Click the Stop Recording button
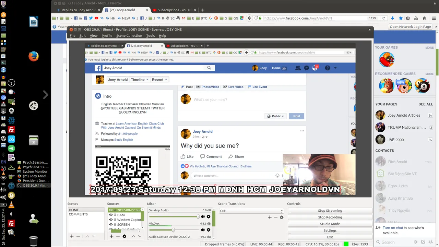The image size is (439, 247). [330, 217]
